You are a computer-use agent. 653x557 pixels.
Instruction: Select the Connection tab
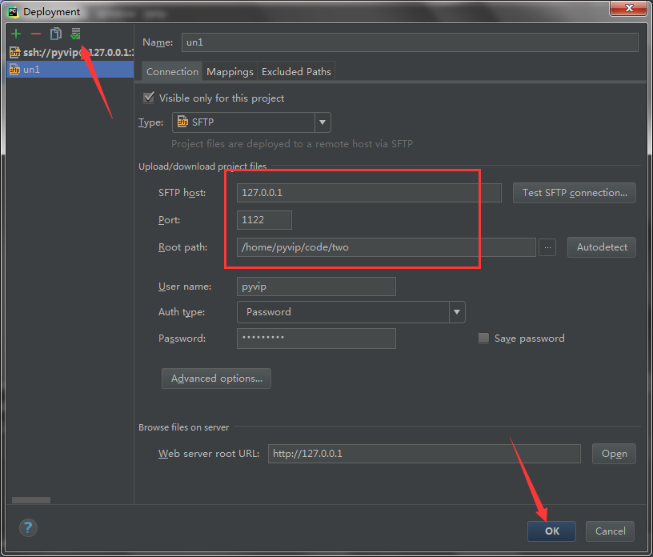[x=171, y=71]
